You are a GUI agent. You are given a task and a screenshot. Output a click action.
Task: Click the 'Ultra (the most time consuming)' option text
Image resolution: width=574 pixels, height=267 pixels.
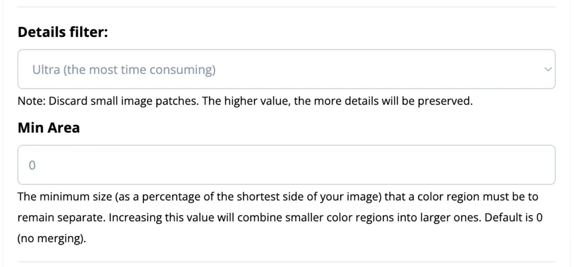[x=124, y=70]
